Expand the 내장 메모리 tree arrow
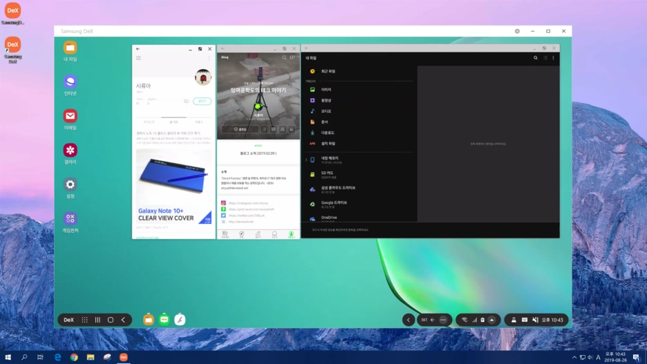647x364 pixels. click(306, 160)
